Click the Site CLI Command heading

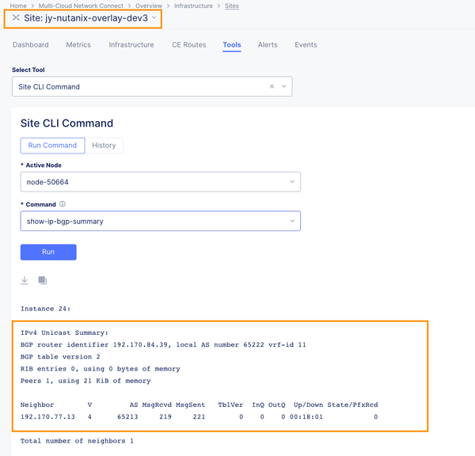coord(66,123)
